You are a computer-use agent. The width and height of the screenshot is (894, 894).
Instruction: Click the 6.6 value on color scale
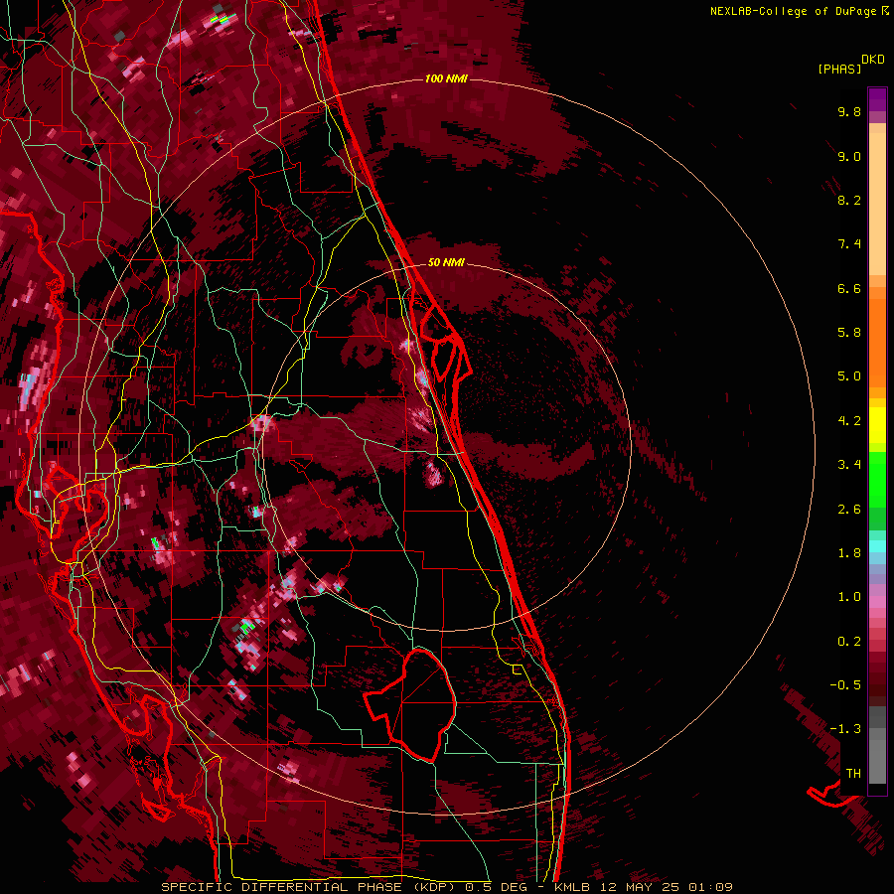(849, 288)
